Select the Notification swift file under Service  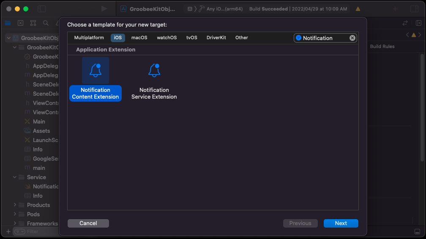41,186
